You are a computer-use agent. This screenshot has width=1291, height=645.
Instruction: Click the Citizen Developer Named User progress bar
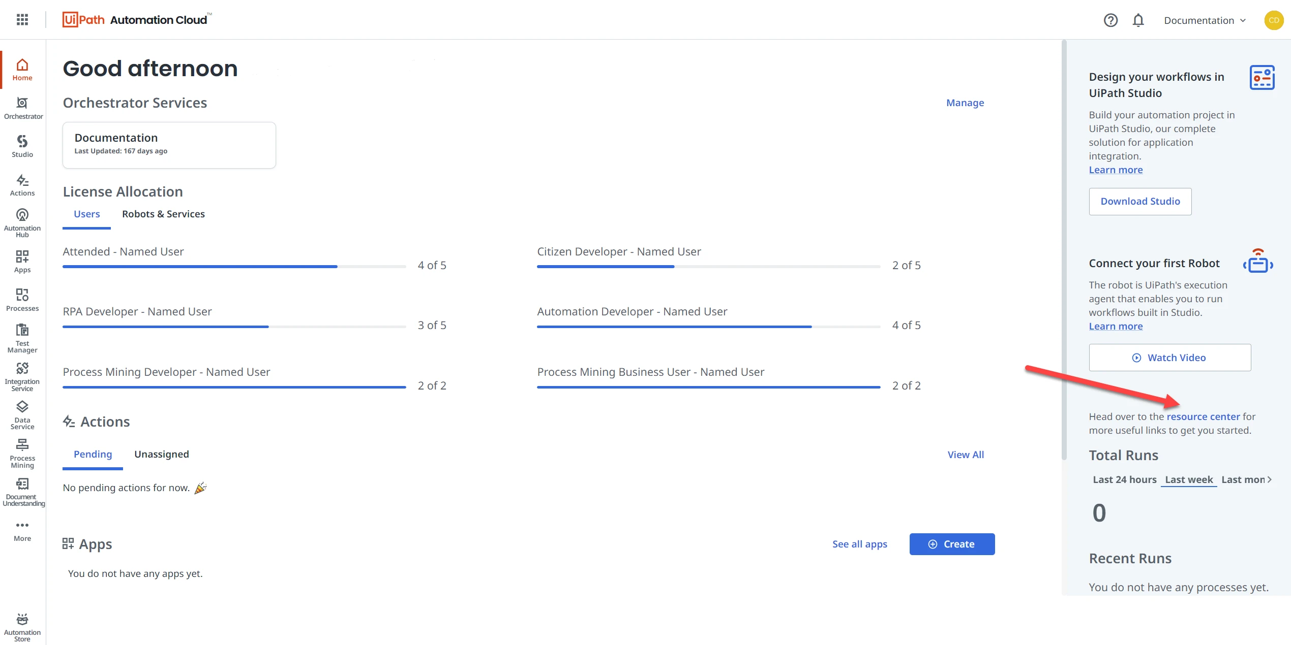[x=709, y=266]
